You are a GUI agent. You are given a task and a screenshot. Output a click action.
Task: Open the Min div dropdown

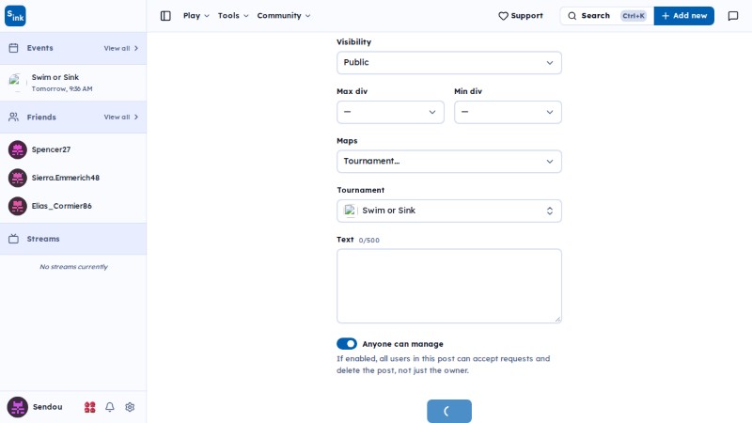click(x=508, y=112)
